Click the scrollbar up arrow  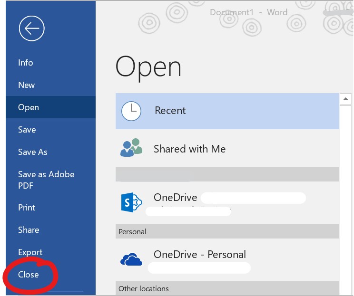345,99
